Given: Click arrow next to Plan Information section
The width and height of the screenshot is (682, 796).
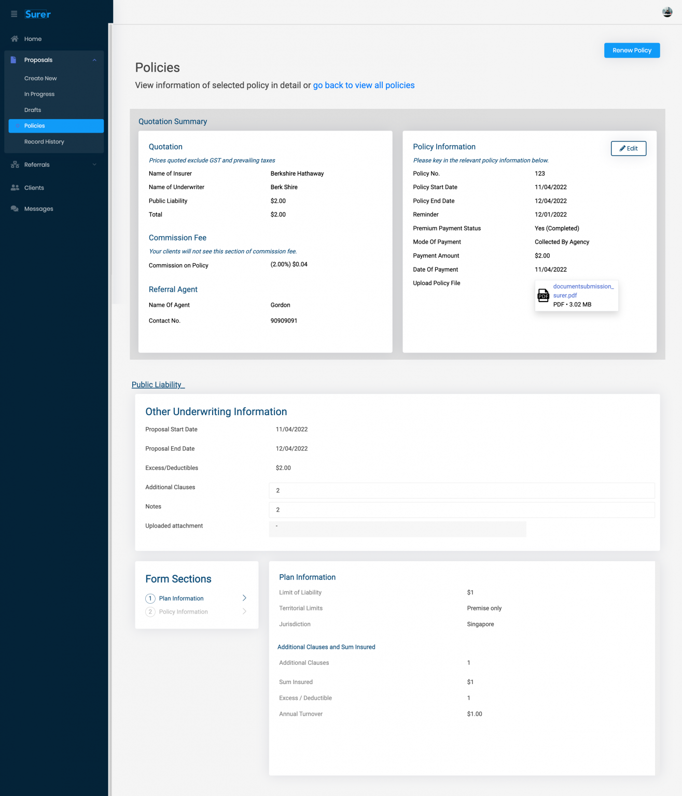Looking at the screenshot, I should click(244, 598).
